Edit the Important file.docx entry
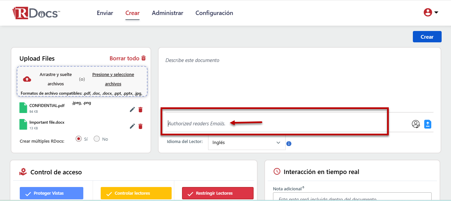This screenshot has height=201, width=451. pos(132,126)
